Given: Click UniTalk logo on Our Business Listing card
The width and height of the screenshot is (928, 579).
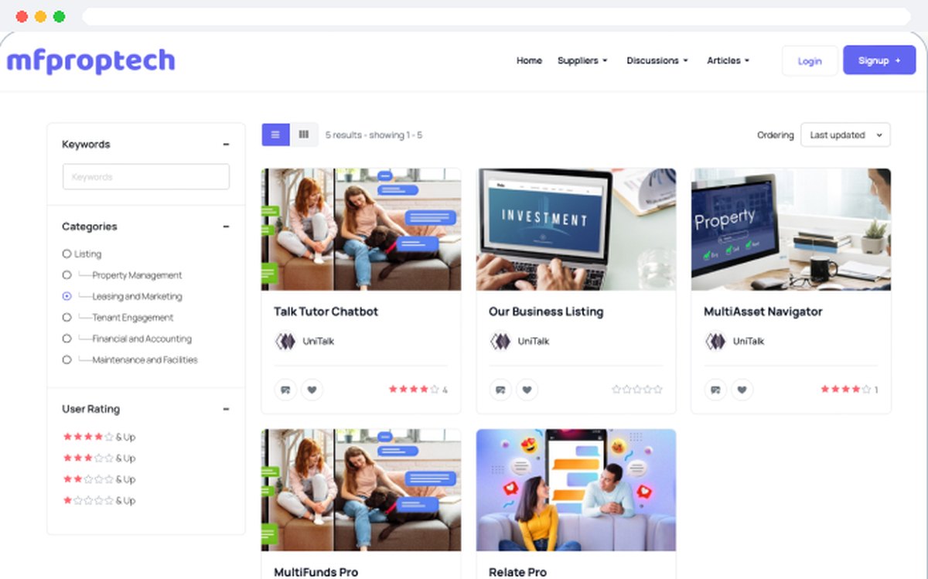Looking at the screenshot, I should pos(500,341).
